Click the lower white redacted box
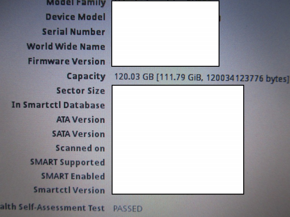Viewport: 290px width, 217px height. pyautogui.click(x=178, y=140)
